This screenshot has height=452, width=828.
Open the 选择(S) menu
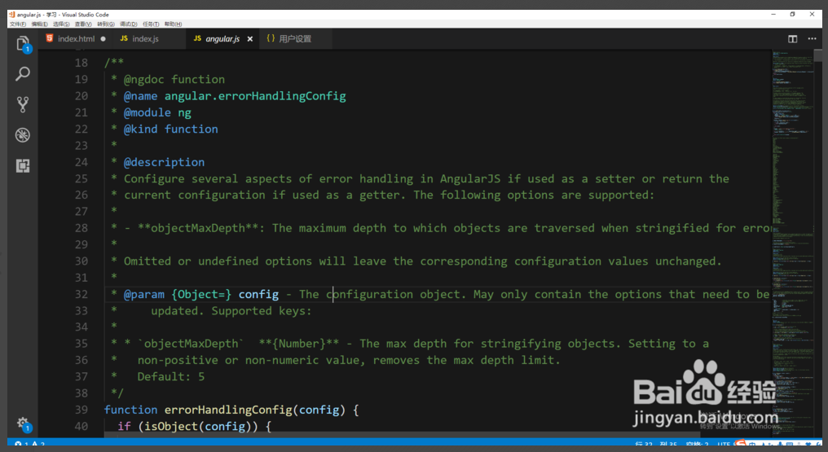(61, 24)
